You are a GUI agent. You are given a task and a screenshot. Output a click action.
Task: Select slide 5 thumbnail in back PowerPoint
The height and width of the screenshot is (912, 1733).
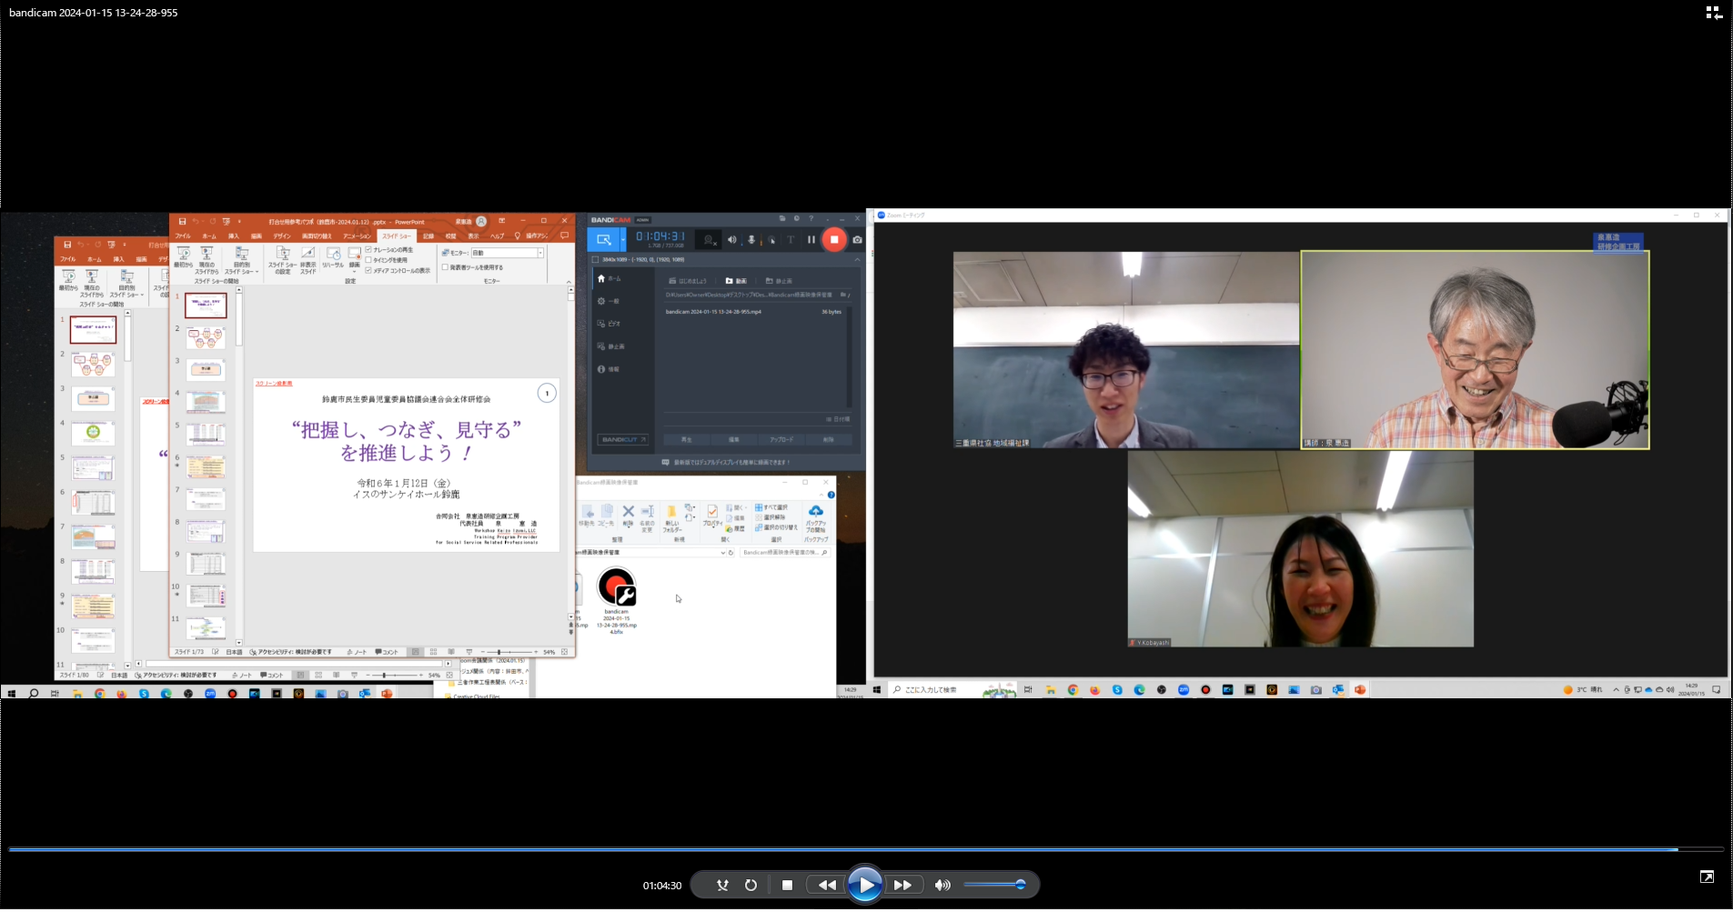click(94, 467)
